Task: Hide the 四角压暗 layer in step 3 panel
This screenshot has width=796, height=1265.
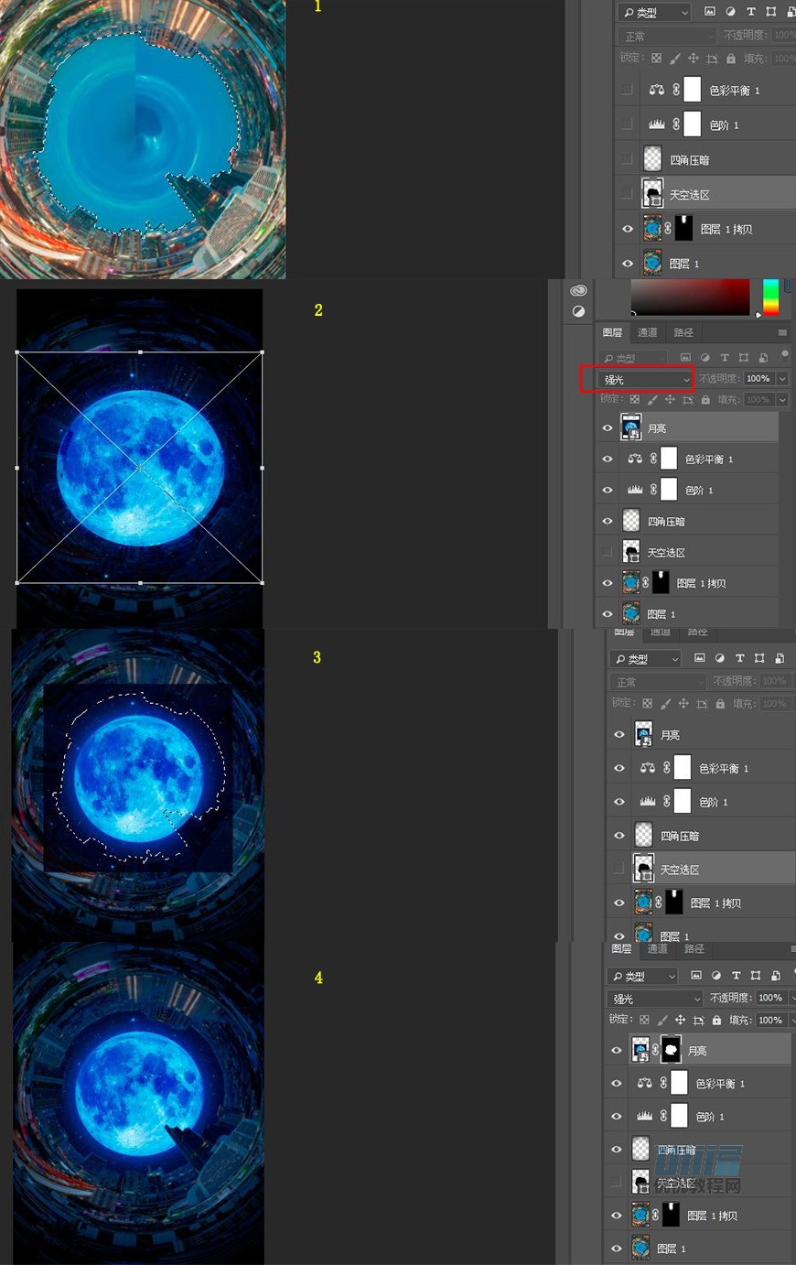Action: point(619,836)
